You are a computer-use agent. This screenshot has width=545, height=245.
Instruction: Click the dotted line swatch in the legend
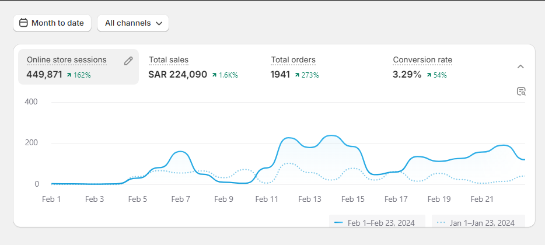(x=441, y=223)
